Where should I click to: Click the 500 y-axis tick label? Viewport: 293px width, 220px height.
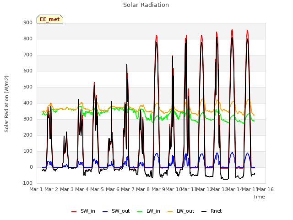click(28, 87)
